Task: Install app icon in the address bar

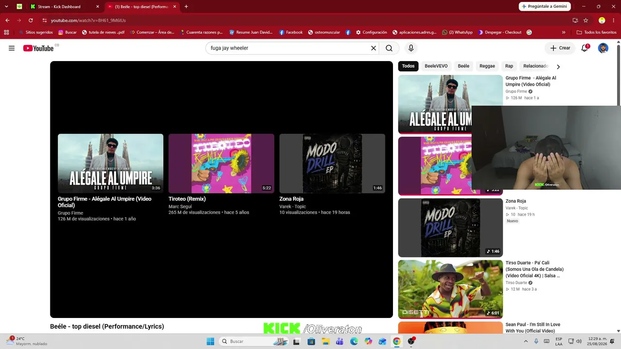Action: 575,20
